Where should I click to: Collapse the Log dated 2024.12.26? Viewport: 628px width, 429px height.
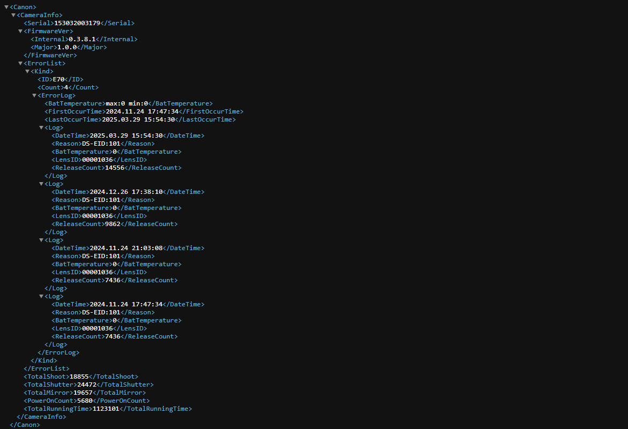tap(41, 184)
